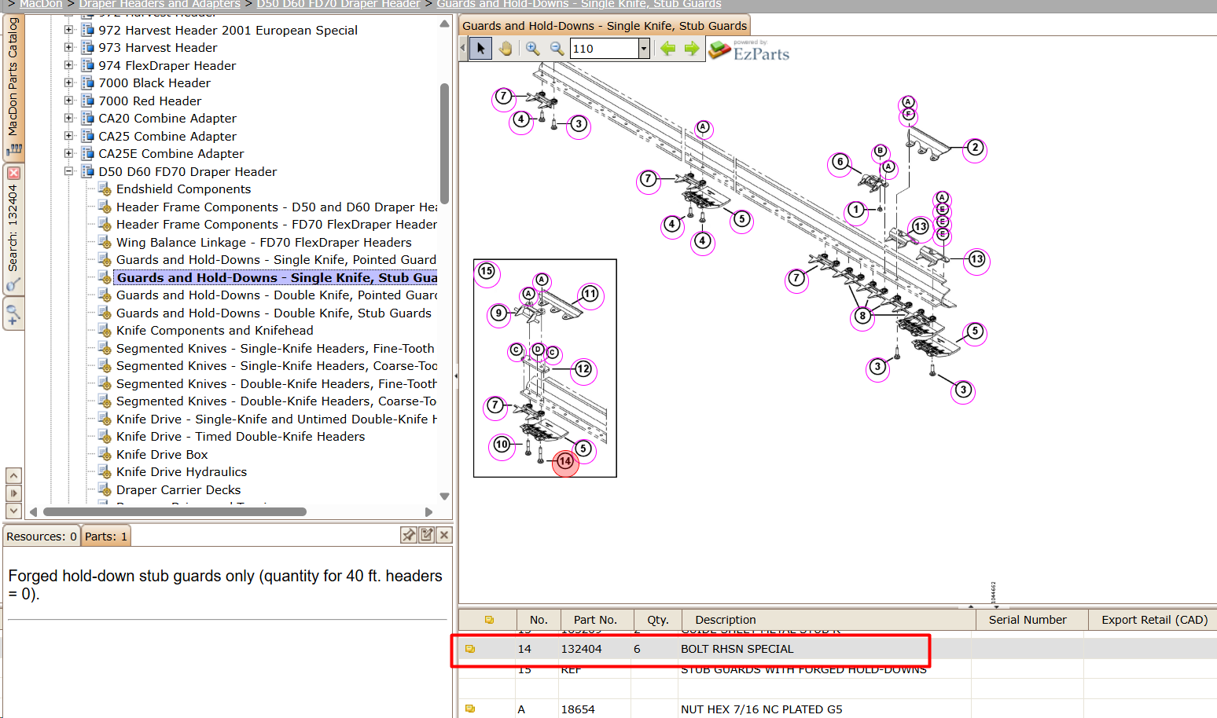
Task: Expand the 974 FlexDraper Header node
Action: pyautogui.click(x=68, y=65)
